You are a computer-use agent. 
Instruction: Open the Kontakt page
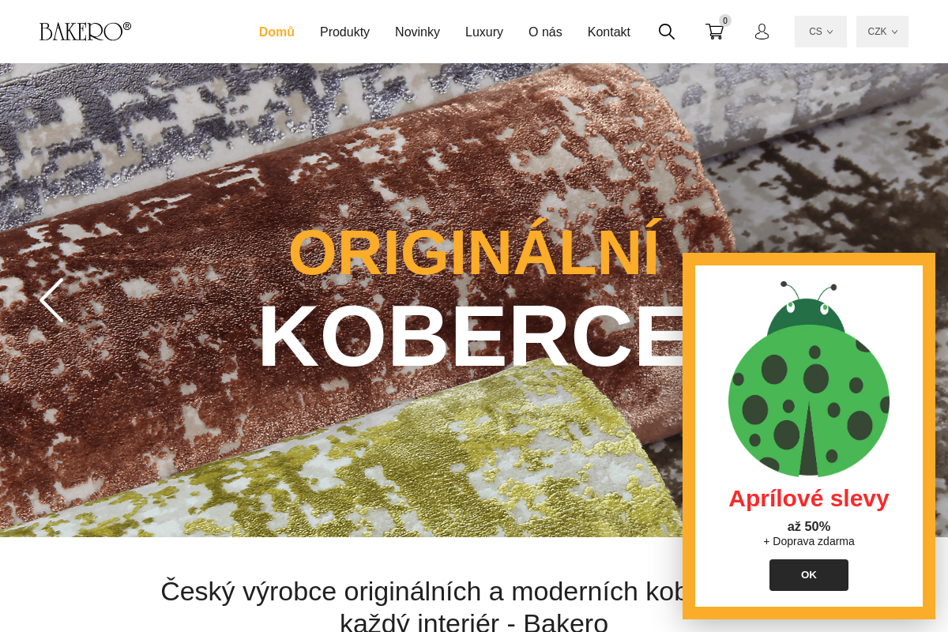[x=609, y=32]
